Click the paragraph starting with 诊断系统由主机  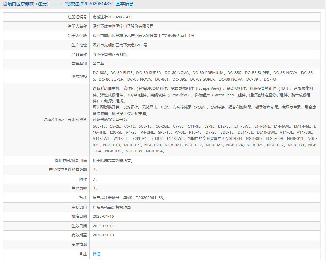(x=203, y=95)
